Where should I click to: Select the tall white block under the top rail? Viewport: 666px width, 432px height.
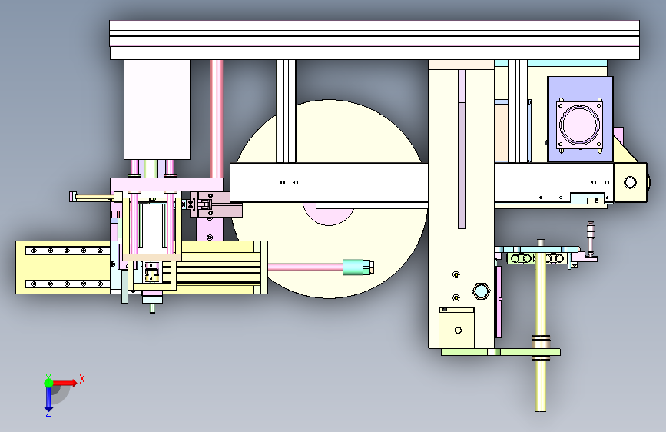coord(157,110)
